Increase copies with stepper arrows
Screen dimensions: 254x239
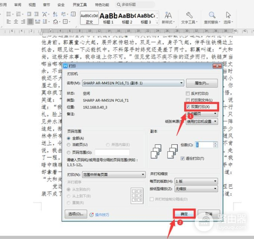215,143
